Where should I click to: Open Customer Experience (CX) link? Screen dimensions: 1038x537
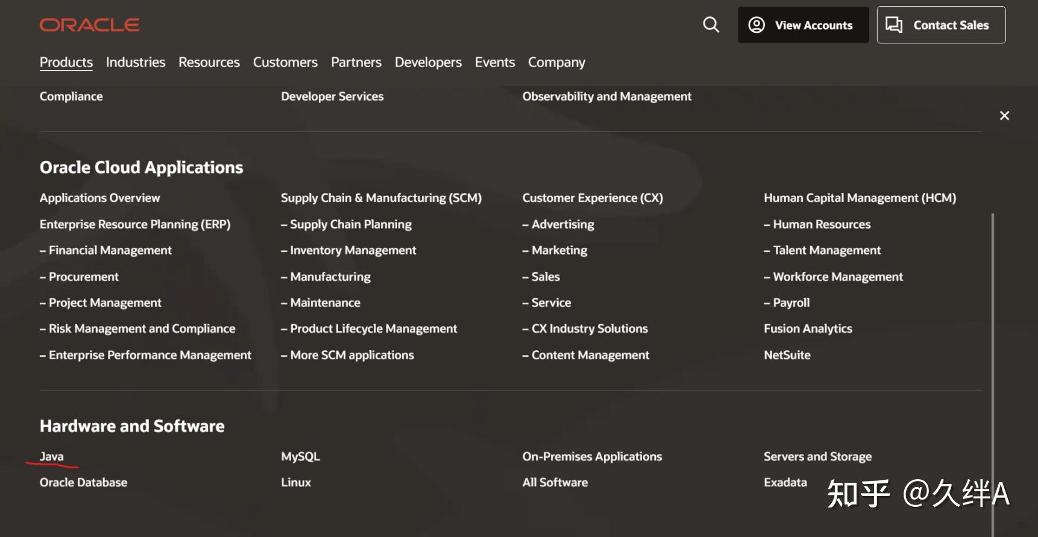pyautogui.click(x=593, y=198)
